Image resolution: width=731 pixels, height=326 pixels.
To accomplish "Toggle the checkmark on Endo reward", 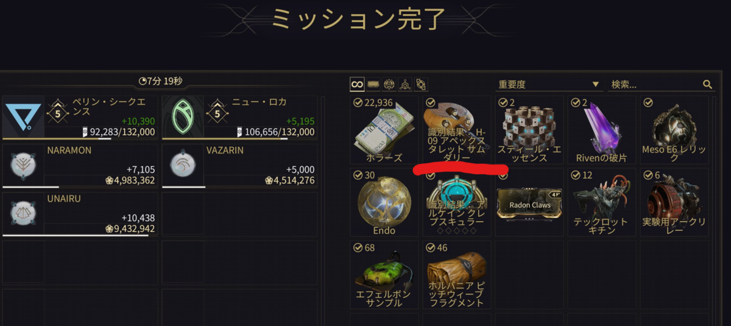I will click(358, 175).
